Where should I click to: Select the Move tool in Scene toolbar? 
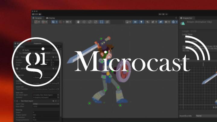84,22
